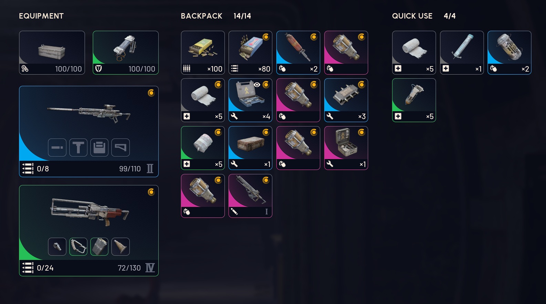This screenshot has height=304, width=546.
Task: Select the yellow ammo box with 100 rounds
Action: click(x=203, y=53)
